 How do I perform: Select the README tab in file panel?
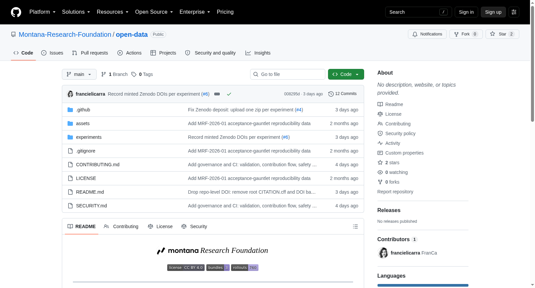(x=82, y=226)
